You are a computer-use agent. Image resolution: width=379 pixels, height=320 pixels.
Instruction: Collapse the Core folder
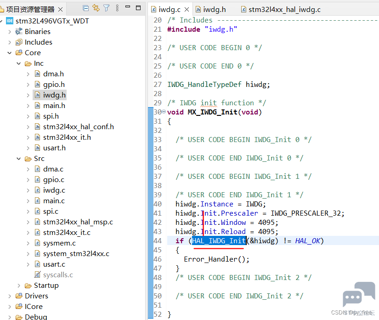(x=10, y=53)
